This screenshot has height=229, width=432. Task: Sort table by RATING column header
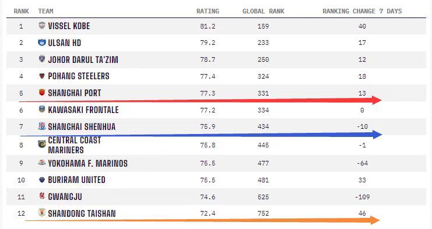pyautogui.click(x=208, y=11)
